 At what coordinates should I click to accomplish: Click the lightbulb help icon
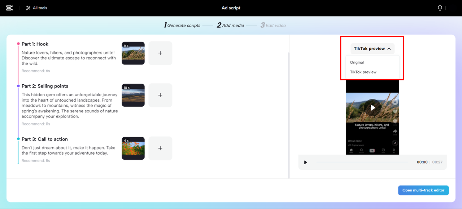click(x=440, y=8)
